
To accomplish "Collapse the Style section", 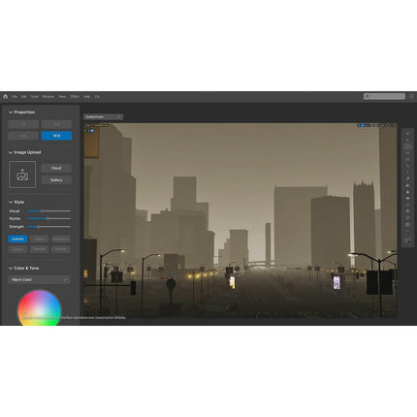I will (x=11, y=202).
